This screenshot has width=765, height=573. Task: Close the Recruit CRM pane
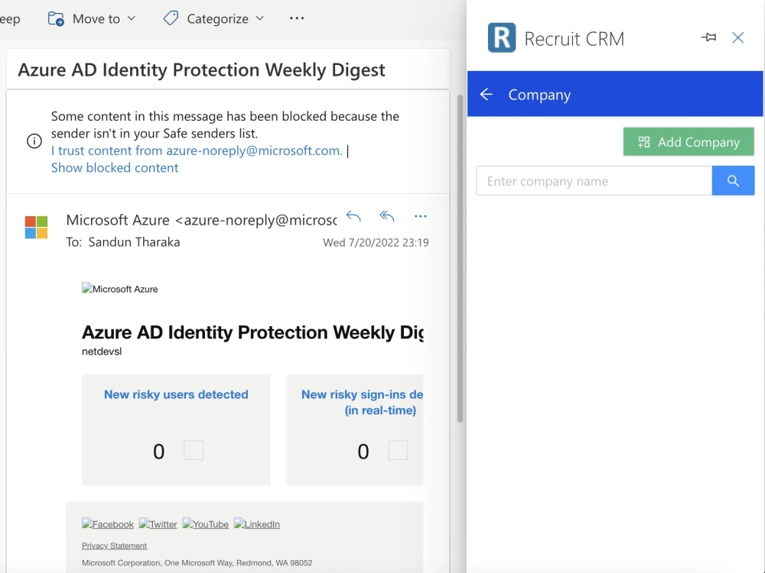coord(737,37)
